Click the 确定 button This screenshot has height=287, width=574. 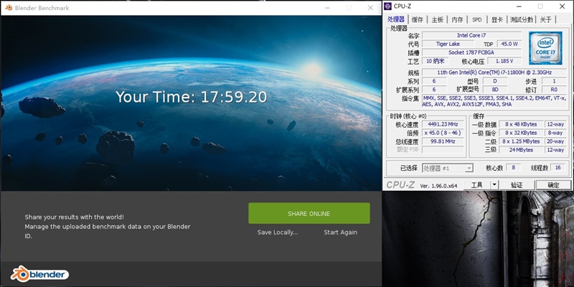coord(553,185)
